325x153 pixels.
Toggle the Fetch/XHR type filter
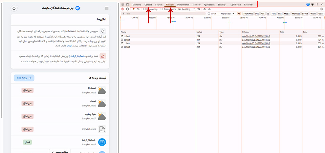click(248, 14)
